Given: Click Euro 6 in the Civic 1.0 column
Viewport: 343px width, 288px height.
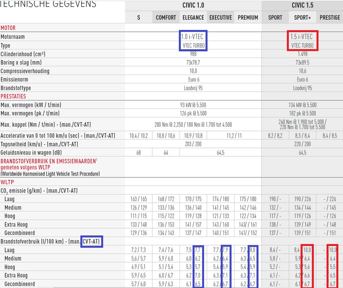Looking at the screenshot, I should pos(194,79).
